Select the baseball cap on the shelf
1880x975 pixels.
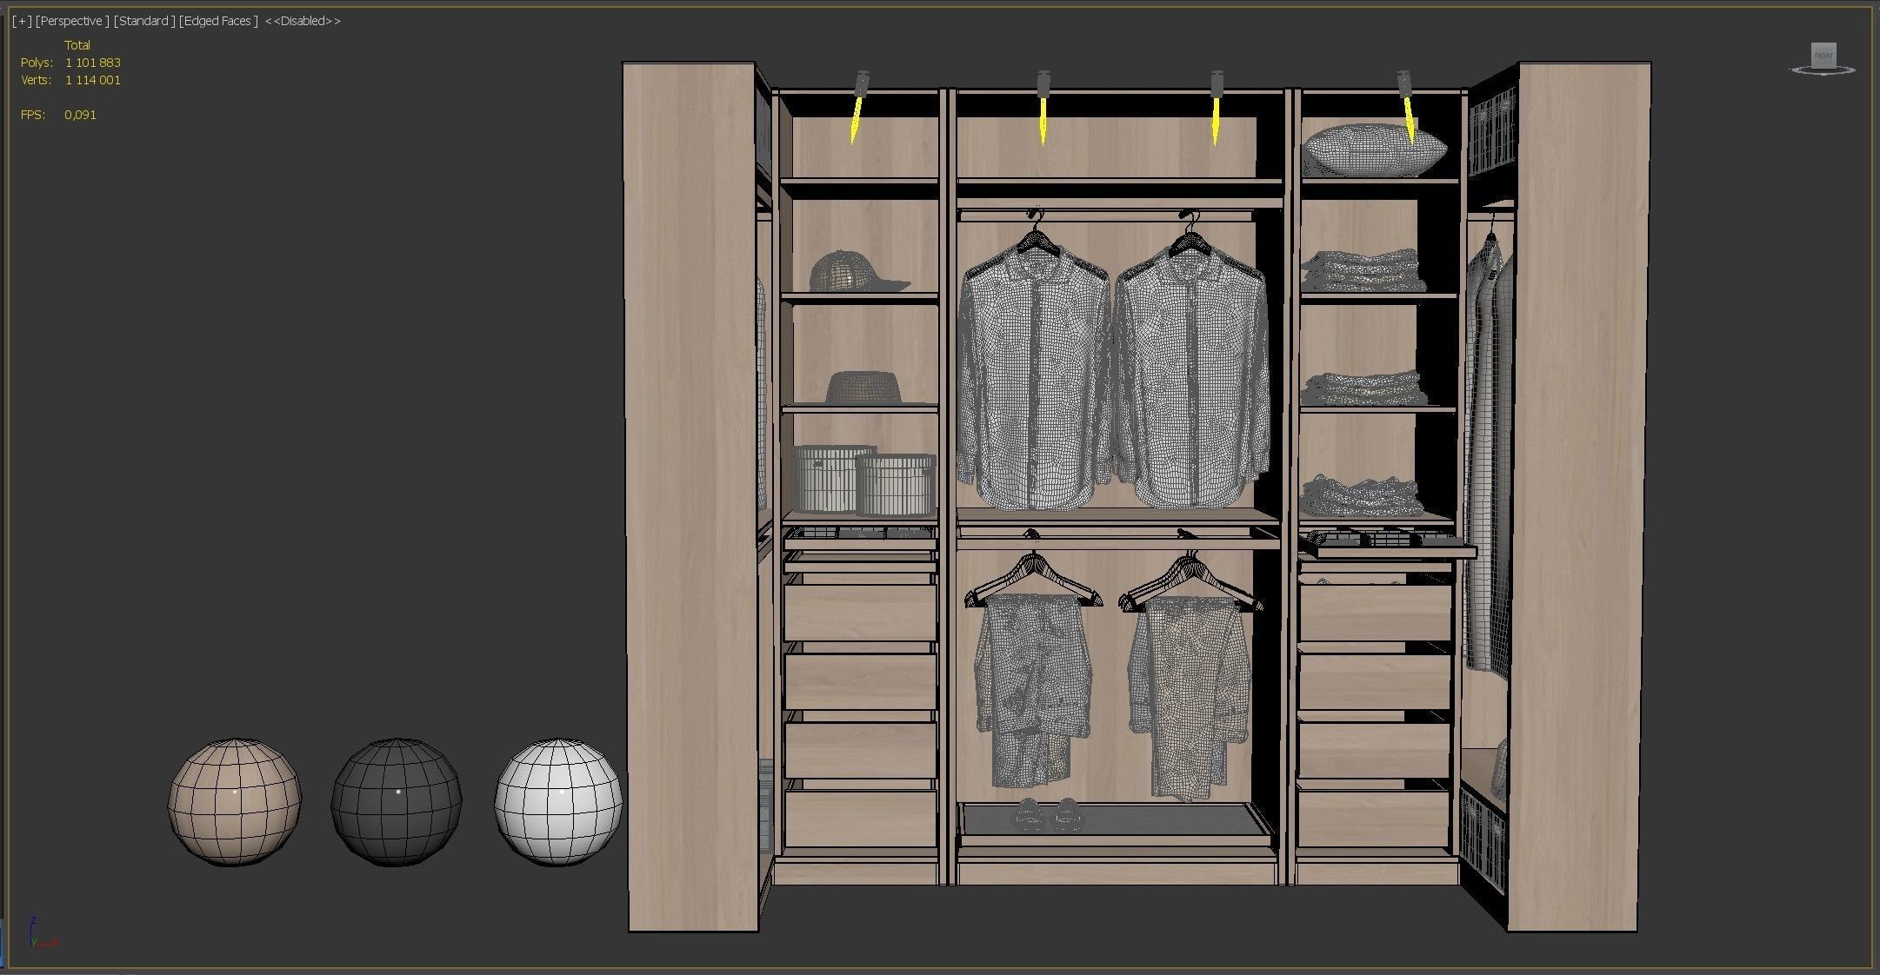click(x=857, y=271)
